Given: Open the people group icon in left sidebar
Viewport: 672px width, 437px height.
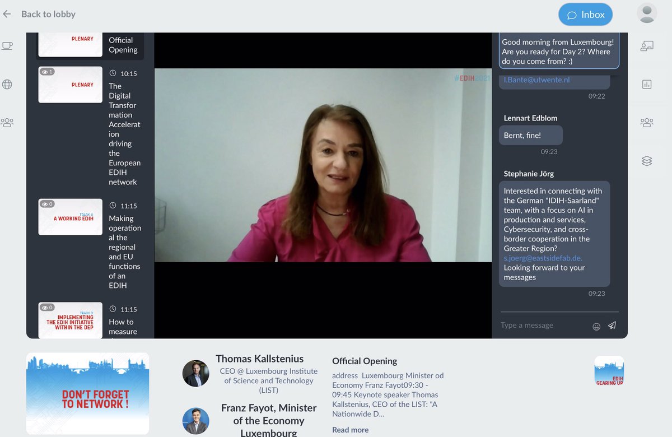Looking at the screenshot, I should pyautogui.click(x=7, y=123).
